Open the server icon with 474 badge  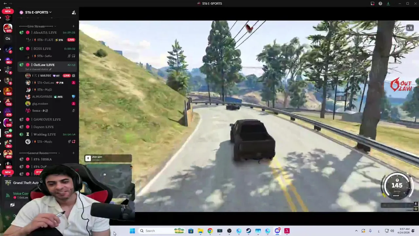coord(8,112)
